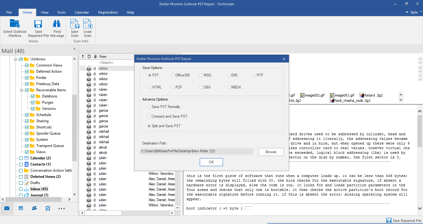Collapse the mail pane arrow

(74, 49)
